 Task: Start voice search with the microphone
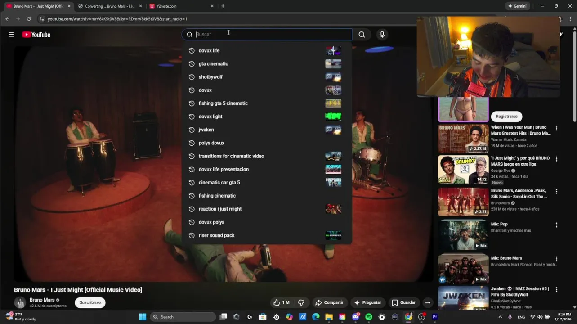[x=382, y=35]
